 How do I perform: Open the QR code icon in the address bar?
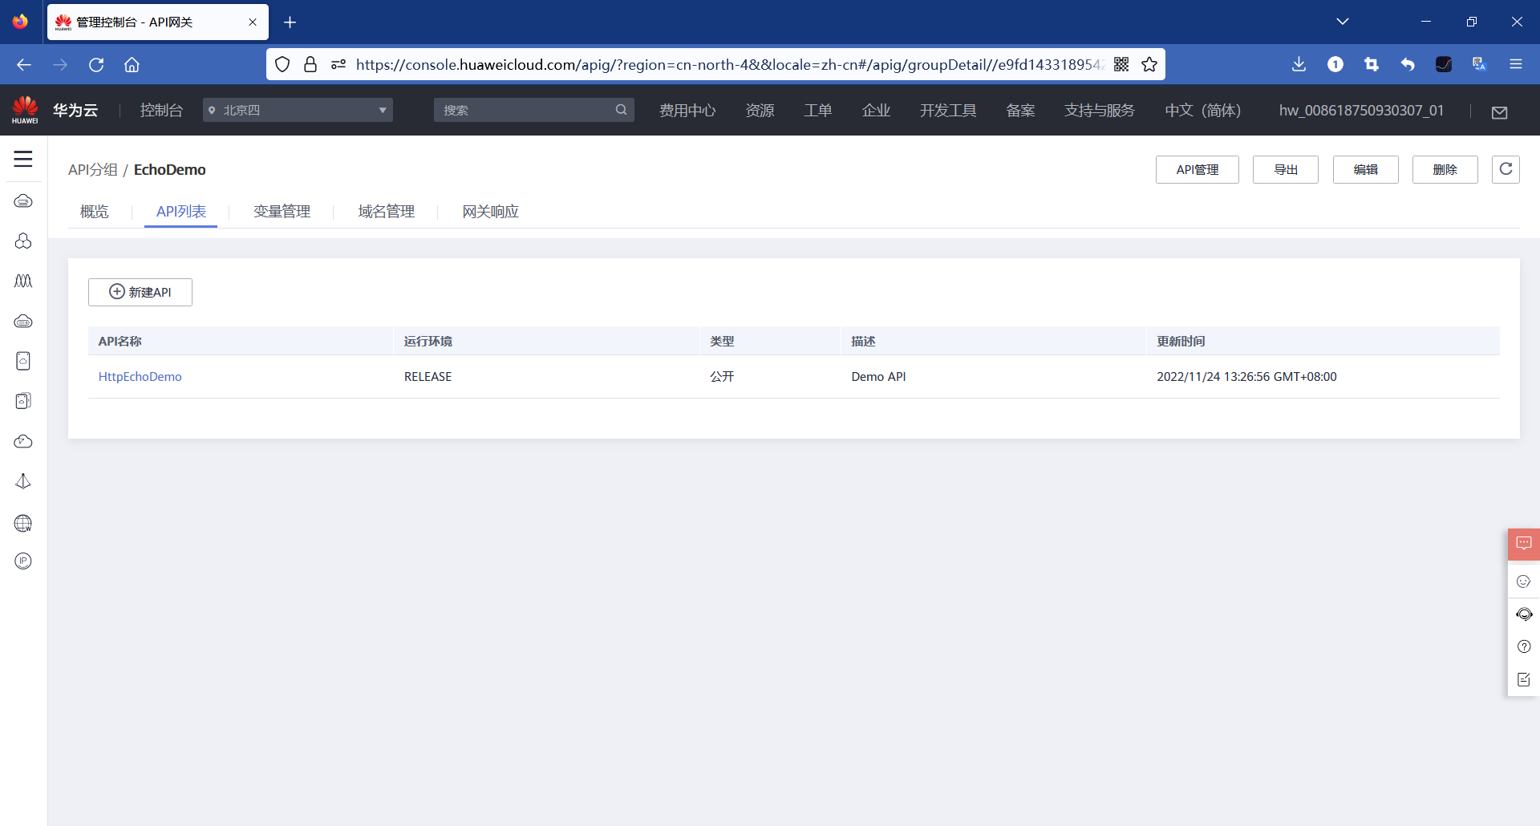coord(1121,64)
